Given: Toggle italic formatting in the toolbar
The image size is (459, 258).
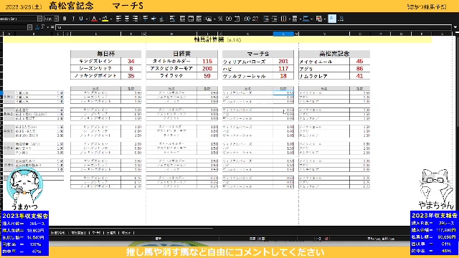Looking at the screenshot, I should point(73,19).
